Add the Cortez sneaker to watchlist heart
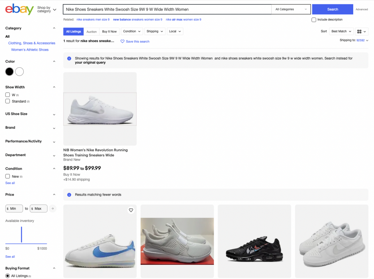 click(x=131, y=210)
